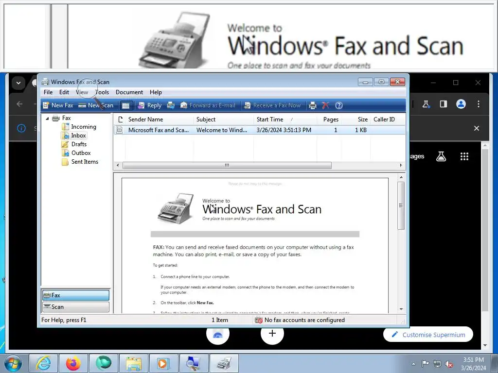The height and width of the screenshot is (373, 498).
Task: Select the Inbox folder
Action: (x=78, y=136)
